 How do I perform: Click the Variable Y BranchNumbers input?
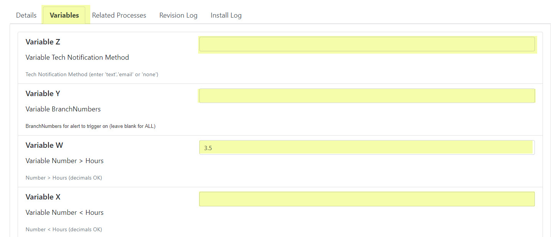click(x=367, y=96)
